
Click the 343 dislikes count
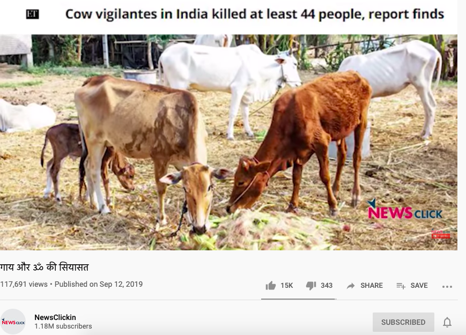click(x=327, y=285)
